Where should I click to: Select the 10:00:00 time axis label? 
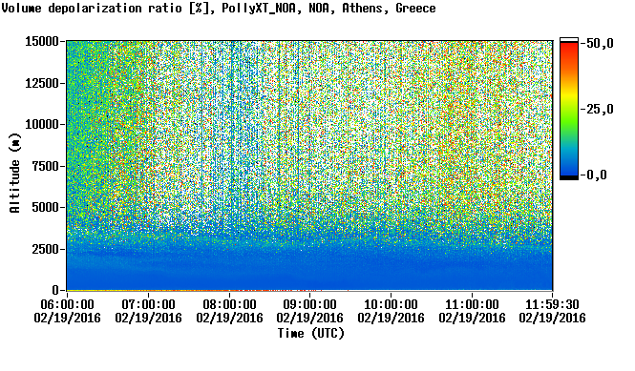pyautogui.click(x=391, y=304)
